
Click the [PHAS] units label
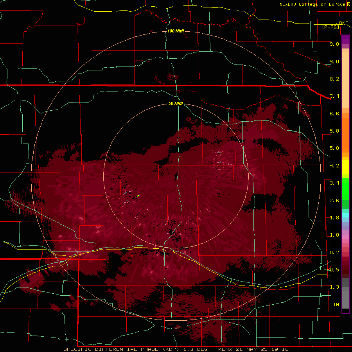330,27
